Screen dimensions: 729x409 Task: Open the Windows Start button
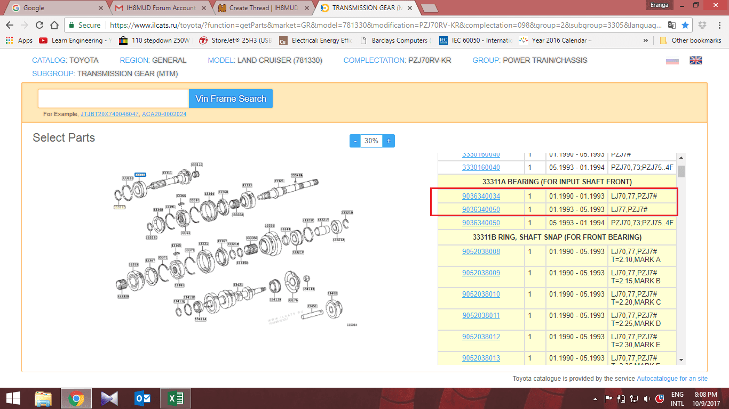pyautogui.click(x=13, y=398)
